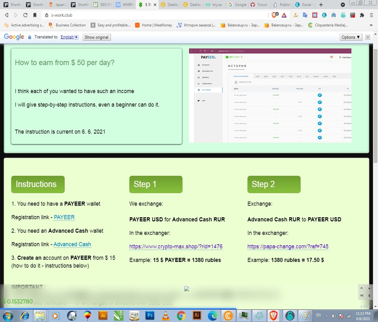Click the Google Translate extension icon
The width and height of the screenshot is (378, 322).
coord(305,15)
